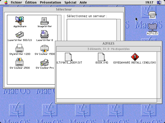The width and height of the screenshot is (165, 123).
Task: Open the Aide menu
Action: tap(83, 2)
